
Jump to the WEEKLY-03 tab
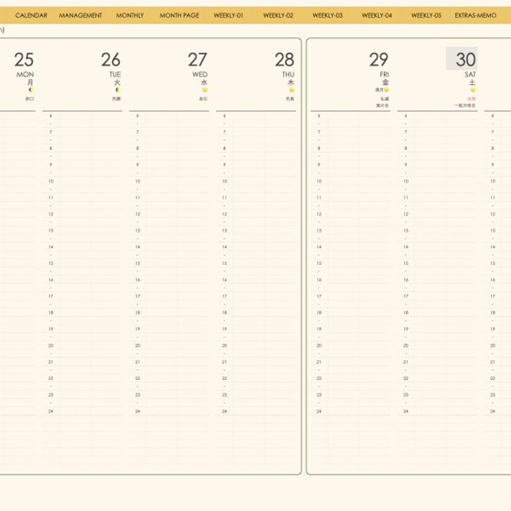(328, 16)
